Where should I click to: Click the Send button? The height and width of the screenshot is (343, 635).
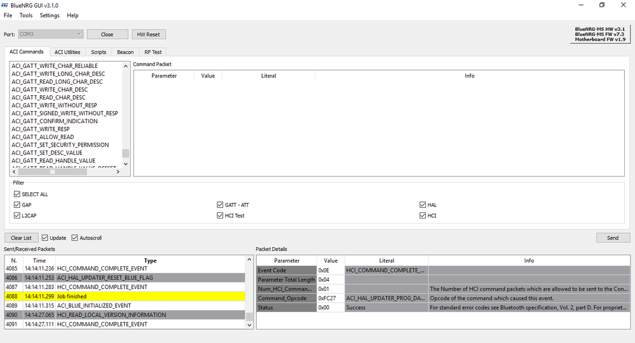pos(613,238)
